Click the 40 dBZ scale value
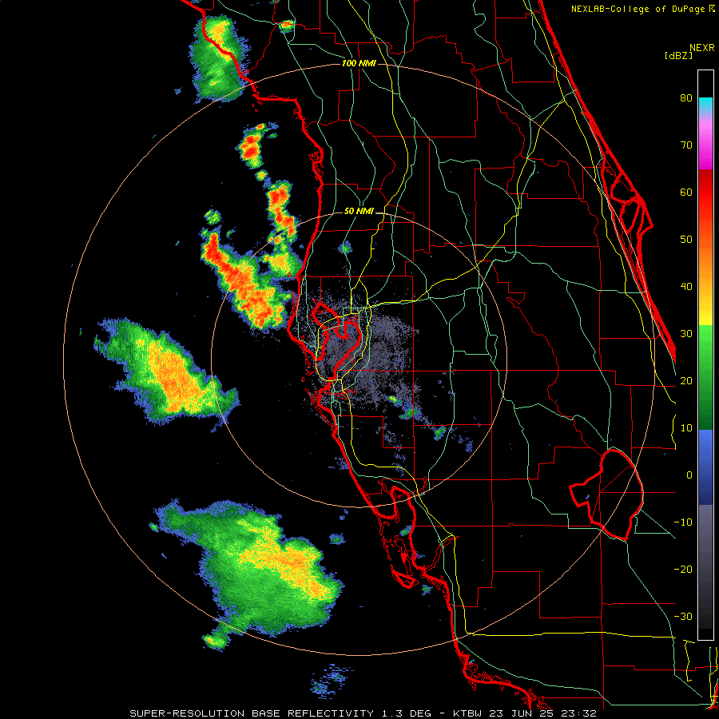 tap(686, 287)
